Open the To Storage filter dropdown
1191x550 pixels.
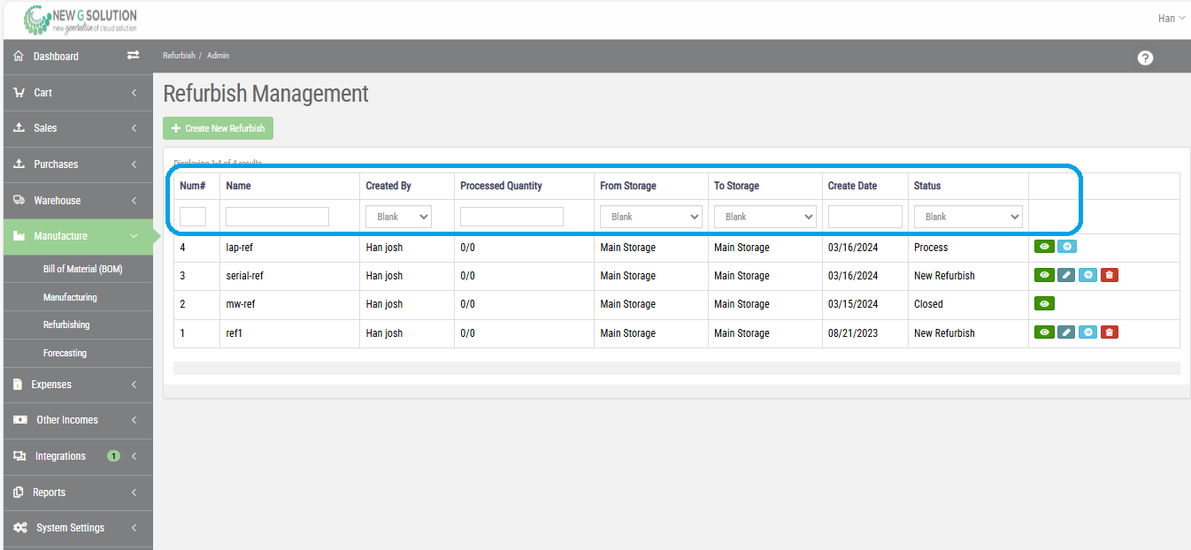click(x=765, y=217)
